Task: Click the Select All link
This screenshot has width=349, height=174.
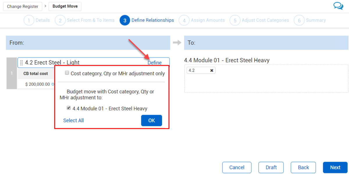Action: (73, 120)
